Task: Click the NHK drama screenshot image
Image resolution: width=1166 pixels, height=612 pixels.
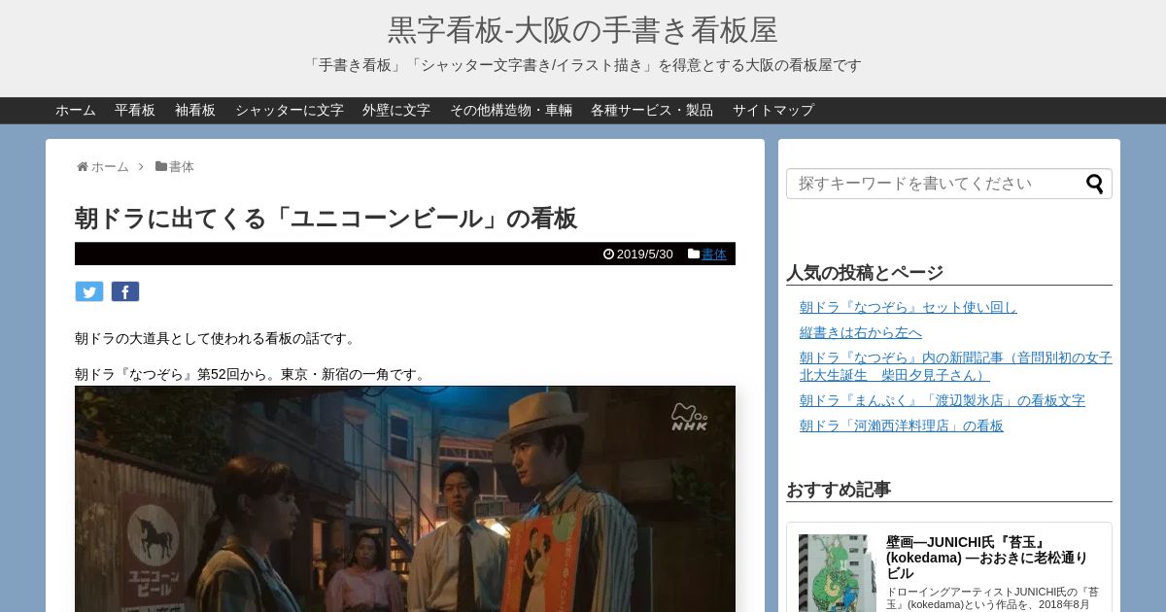Action: [405, 498]
